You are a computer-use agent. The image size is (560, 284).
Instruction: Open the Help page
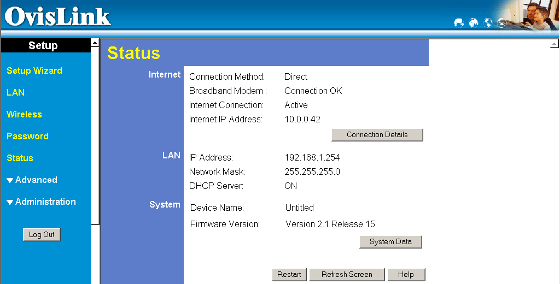point(406,275)
